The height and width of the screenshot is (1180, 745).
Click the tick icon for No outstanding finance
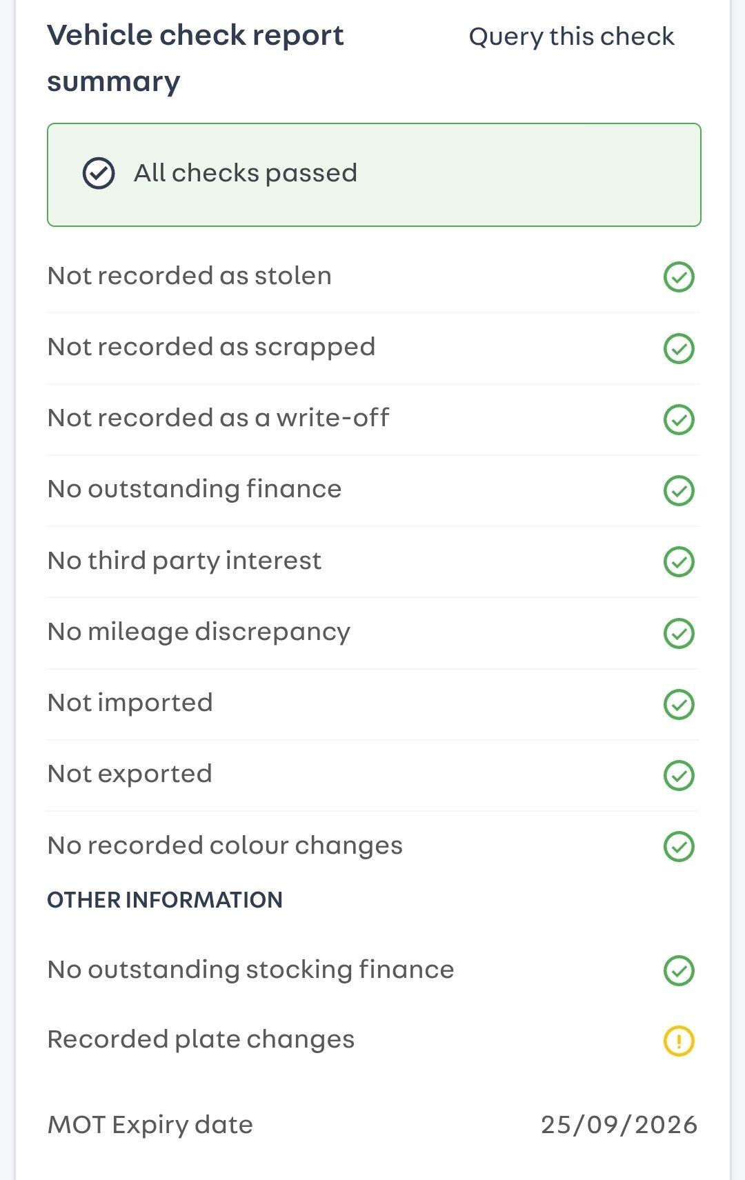tap(679, 490)
